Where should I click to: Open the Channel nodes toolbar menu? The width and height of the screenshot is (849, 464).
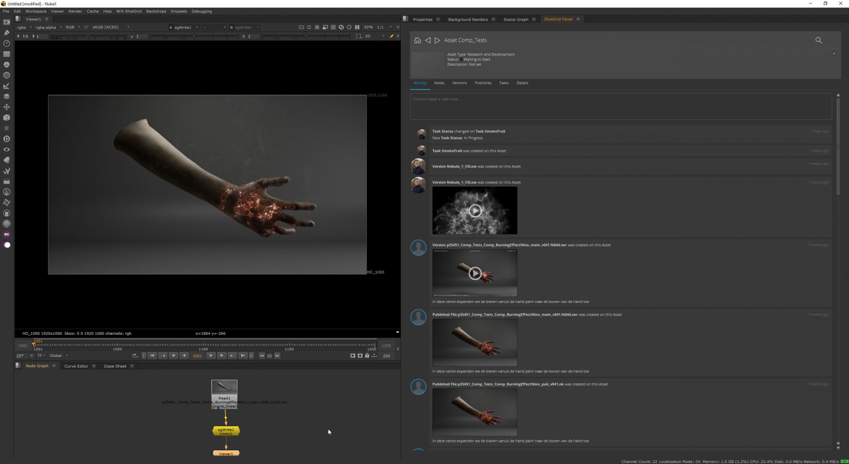(7, 54)
